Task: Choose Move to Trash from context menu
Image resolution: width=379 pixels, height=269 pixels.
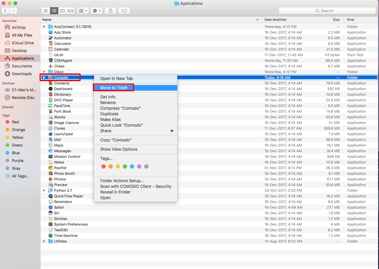Action: coord(114,88)
